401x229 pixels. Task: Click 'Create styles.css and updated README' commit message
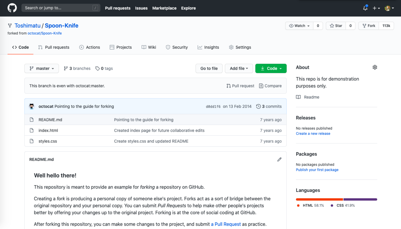(x=151, y=141)
